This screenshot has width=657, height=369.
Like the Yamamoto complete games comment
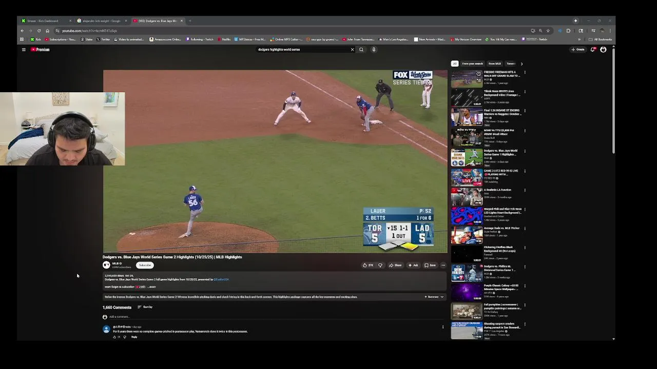114,337
